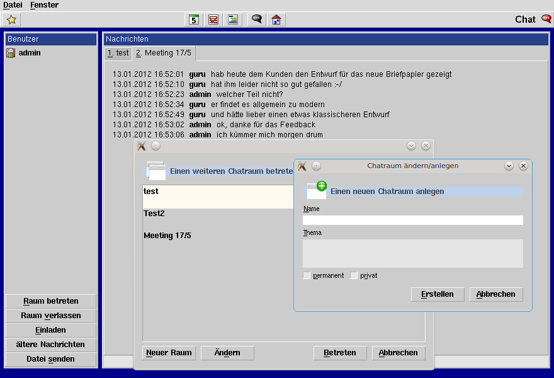Click the Einladen button
554x378 pixels.
coord(51,330)
